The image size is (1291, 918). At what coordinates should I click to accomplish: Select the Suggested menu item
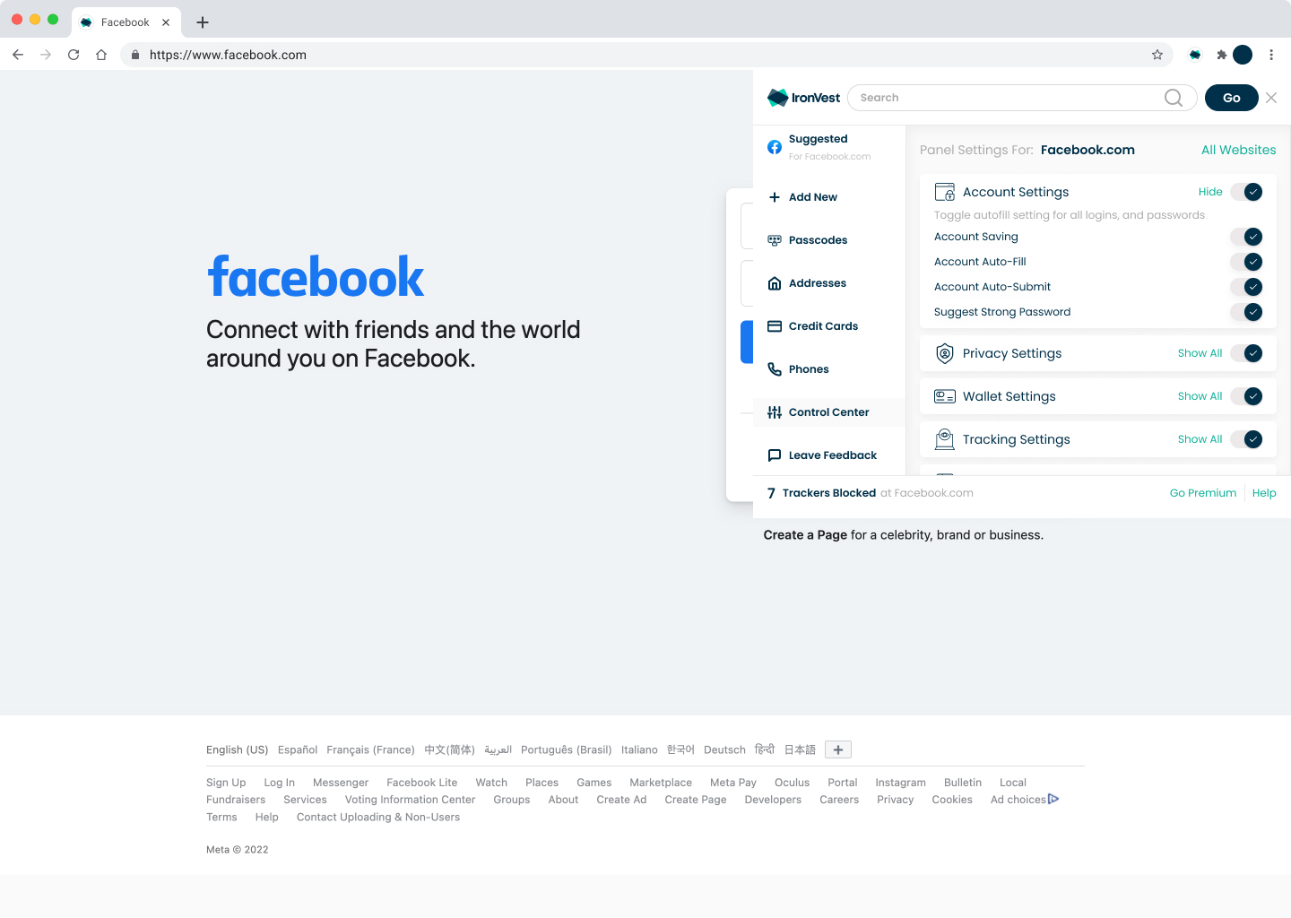[829, 147]
